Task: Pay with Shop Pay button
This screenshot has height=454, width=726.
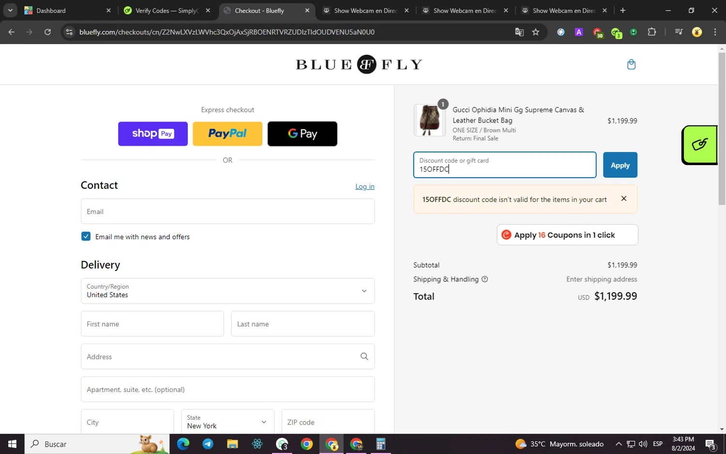Action: tap(153, 134)
